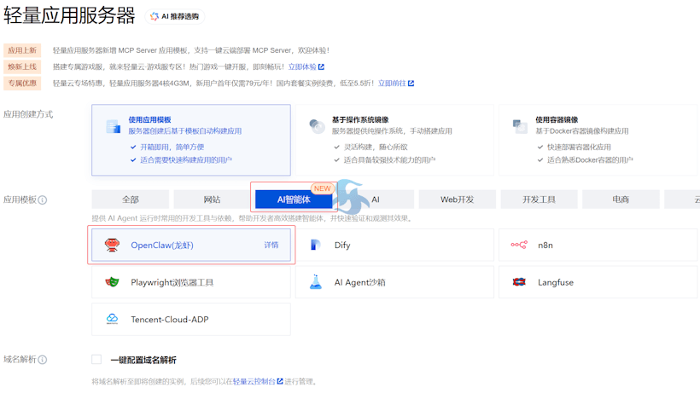Screen dimensions: 700x393
Task: Click the OS image disc icon
Action: pos(317,126)
